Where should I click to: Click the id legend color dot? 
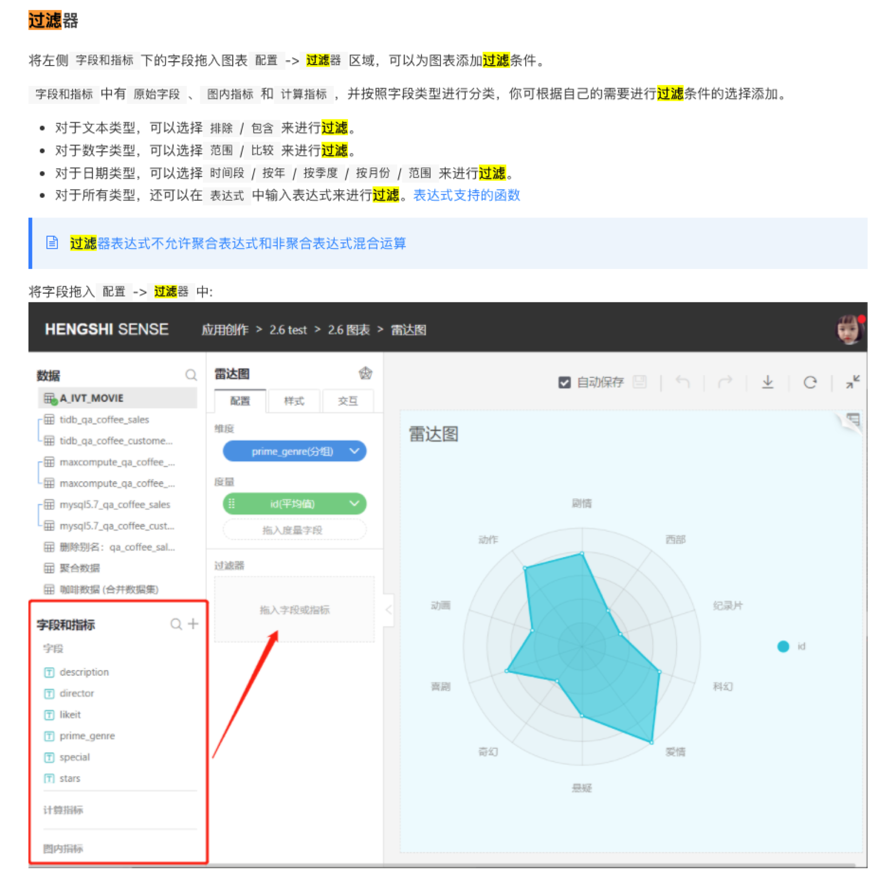[783, 646]
